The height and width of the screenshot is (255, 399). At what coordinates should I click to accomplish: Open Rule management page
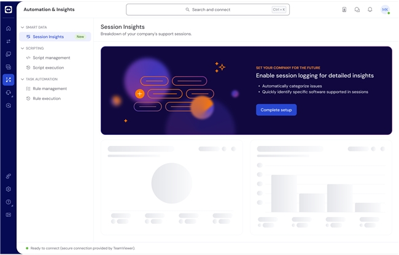[x=50, y=89]
